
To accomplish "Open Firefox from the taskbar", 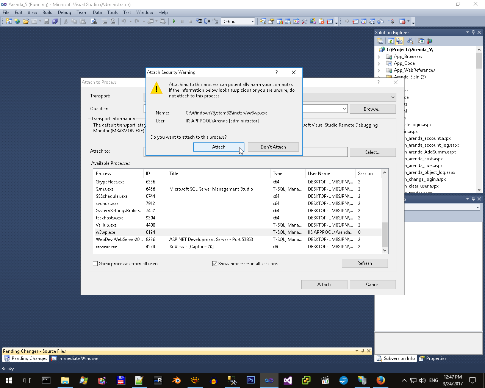I will (x=381, y=380).
